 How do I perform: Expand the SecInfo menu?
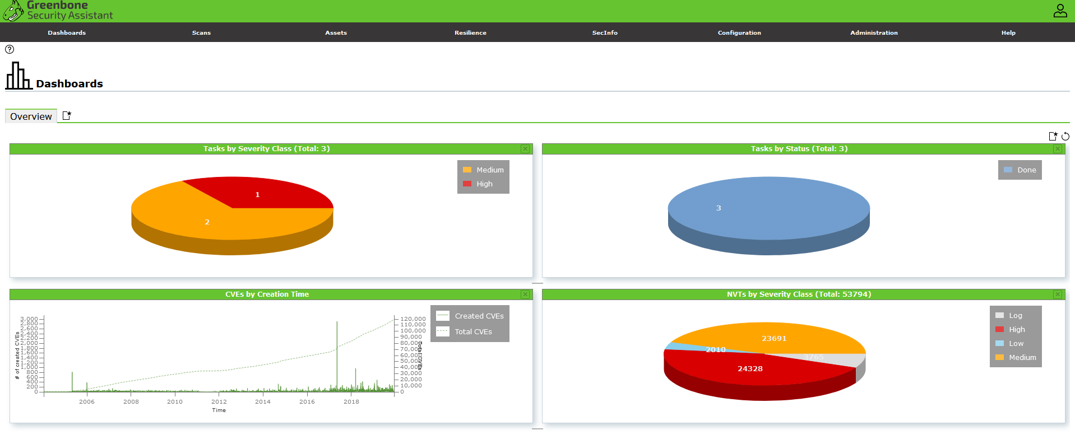coord(605,32)
